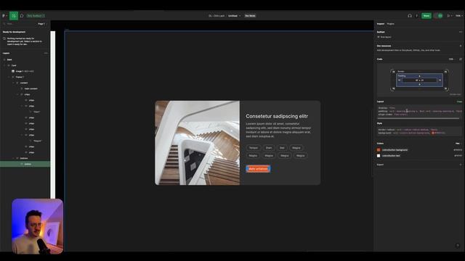Click the green Share button

[426, 16]
